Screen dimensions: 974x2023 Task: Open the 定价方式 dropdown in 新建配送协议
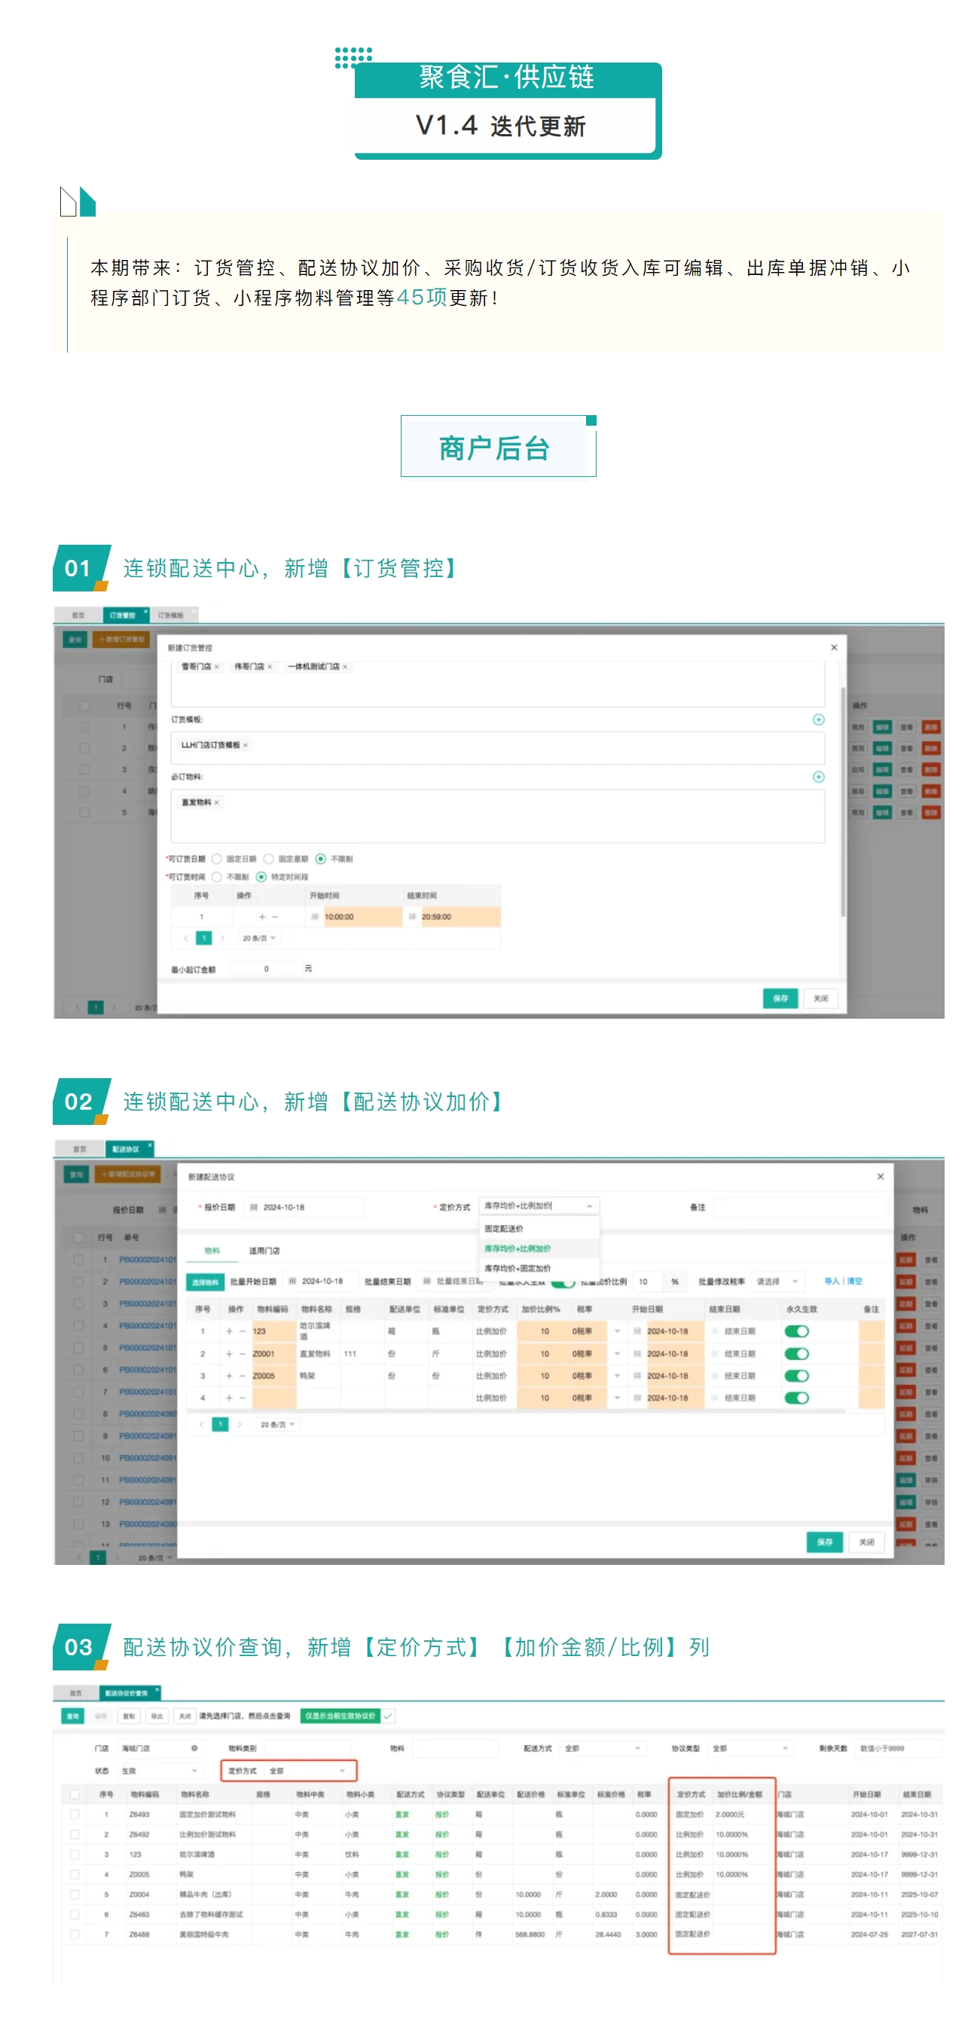point(539,1206)
